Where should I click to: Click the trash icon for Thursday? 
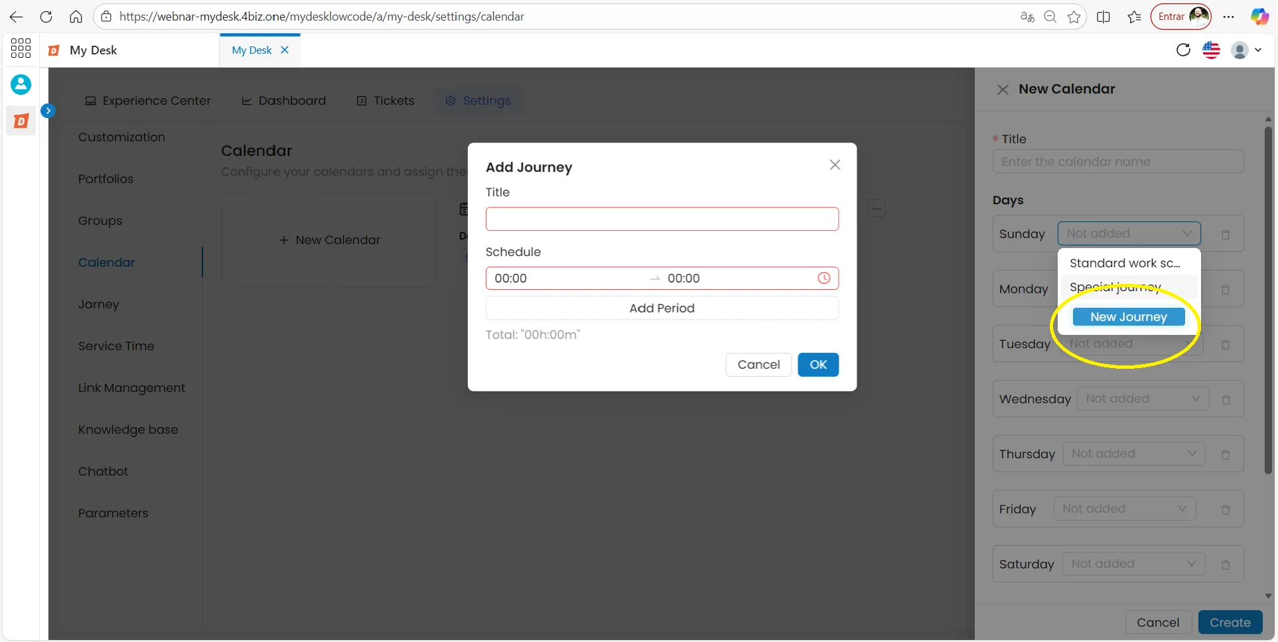pyautogui.click(x=1226, y=454)
